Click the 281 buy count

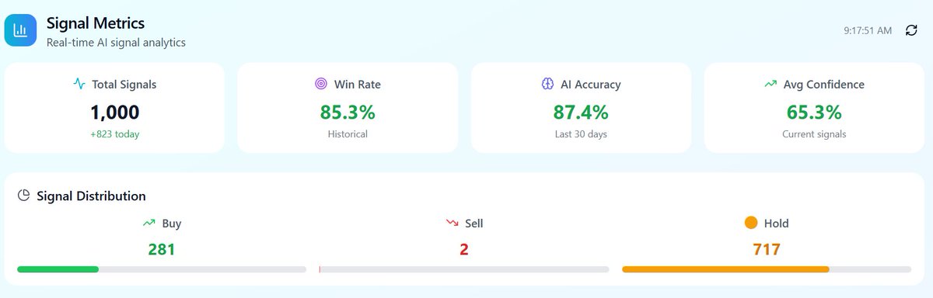(x=162, y=249)
